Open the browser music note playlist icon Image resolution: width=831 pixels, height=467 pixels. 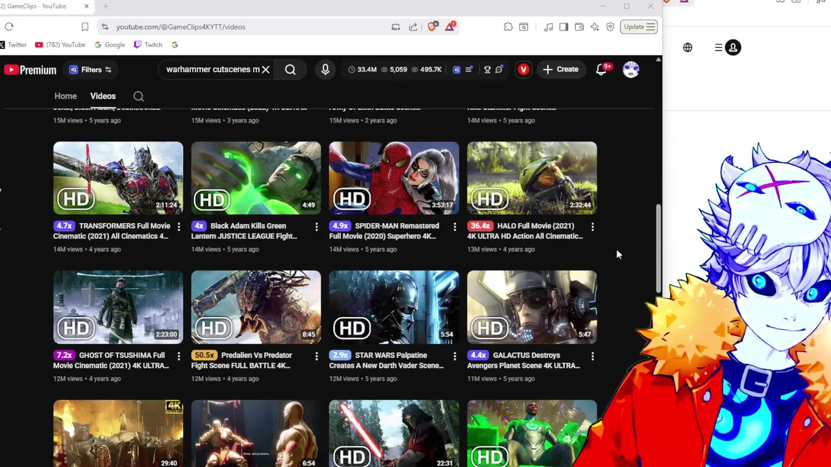(x=549, y=27)
